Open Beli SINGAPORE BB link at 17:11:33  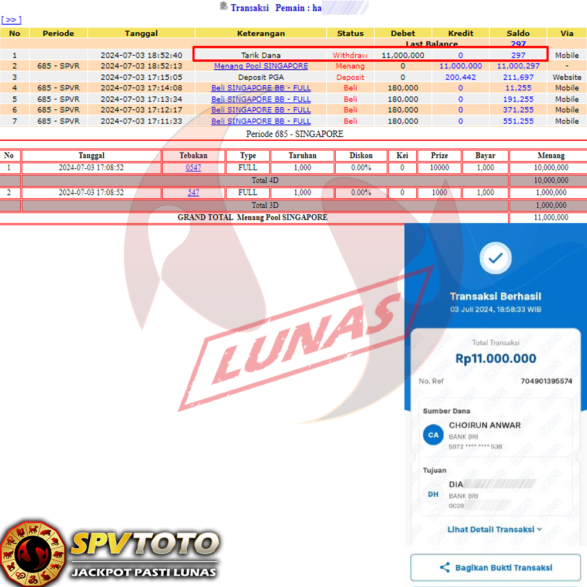pos(261,121)
